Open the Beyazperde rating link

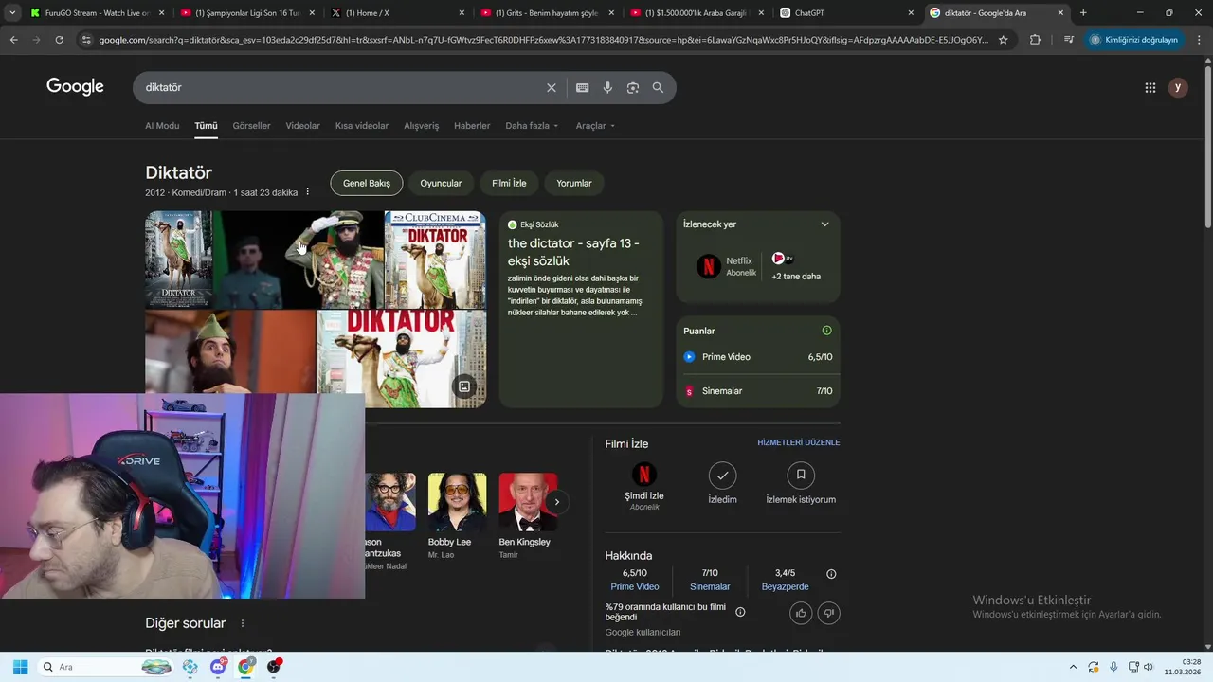click(x=785, y=587)
